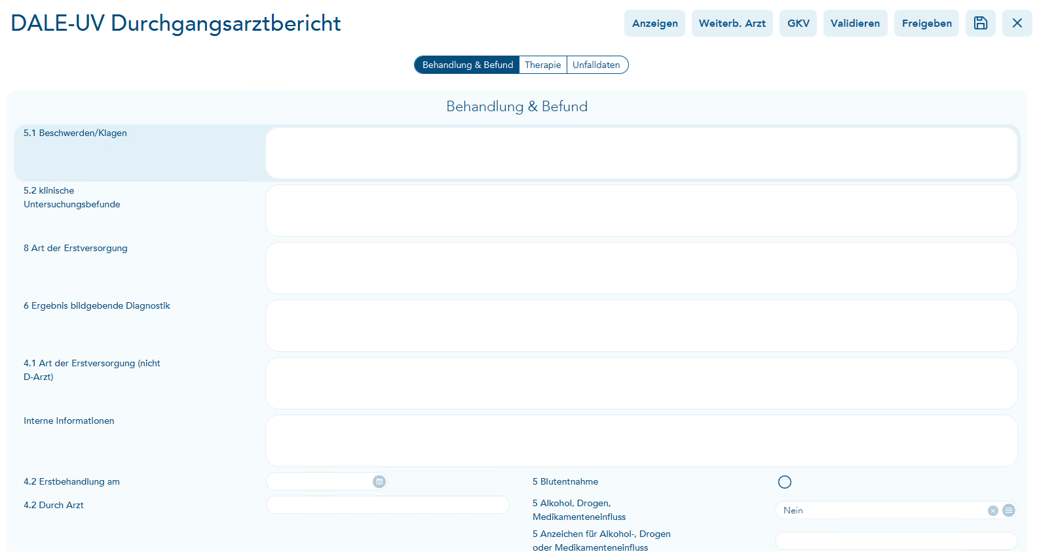This screenshot has height=552, width=1037.
Task: Click the '5 Blutentnahme' label
Action: pyautogui.click(x=565, y=482)
